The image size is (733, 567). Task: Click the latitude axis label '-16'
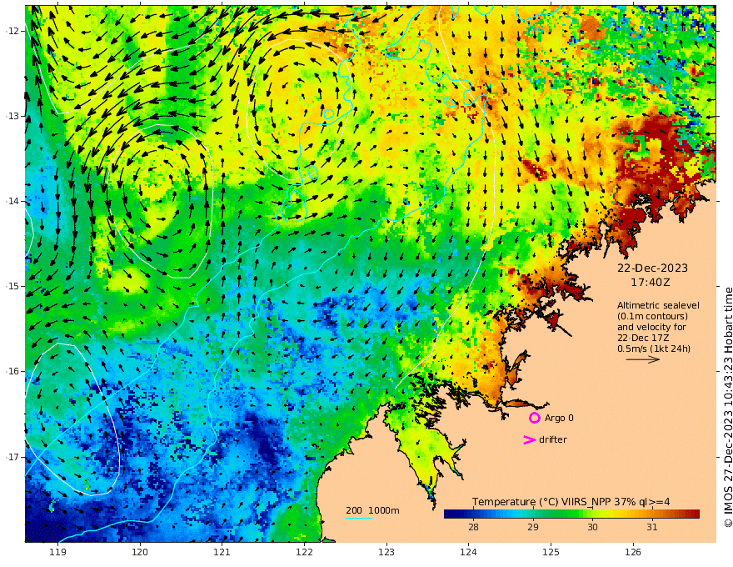pos(12,371)
